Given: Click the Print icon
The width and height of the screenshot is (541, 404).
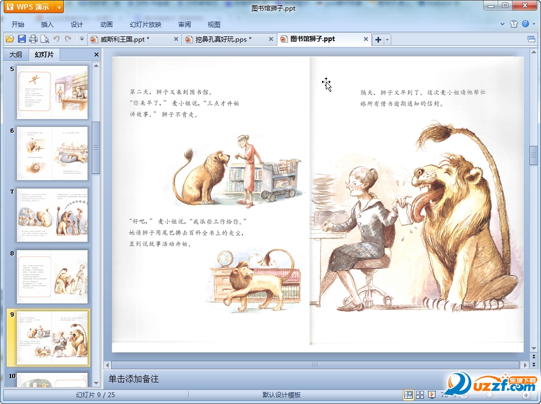Looking at the screenshot, I should [33, 40].
